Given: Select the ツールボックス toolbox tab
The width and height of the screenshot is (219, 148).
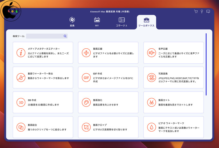Looking at the screenshot, I should click(x=146, y=22).
